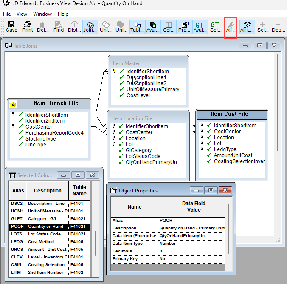Open the Window menu
Viewport: 287px width, 284px height.
[42, 14]
